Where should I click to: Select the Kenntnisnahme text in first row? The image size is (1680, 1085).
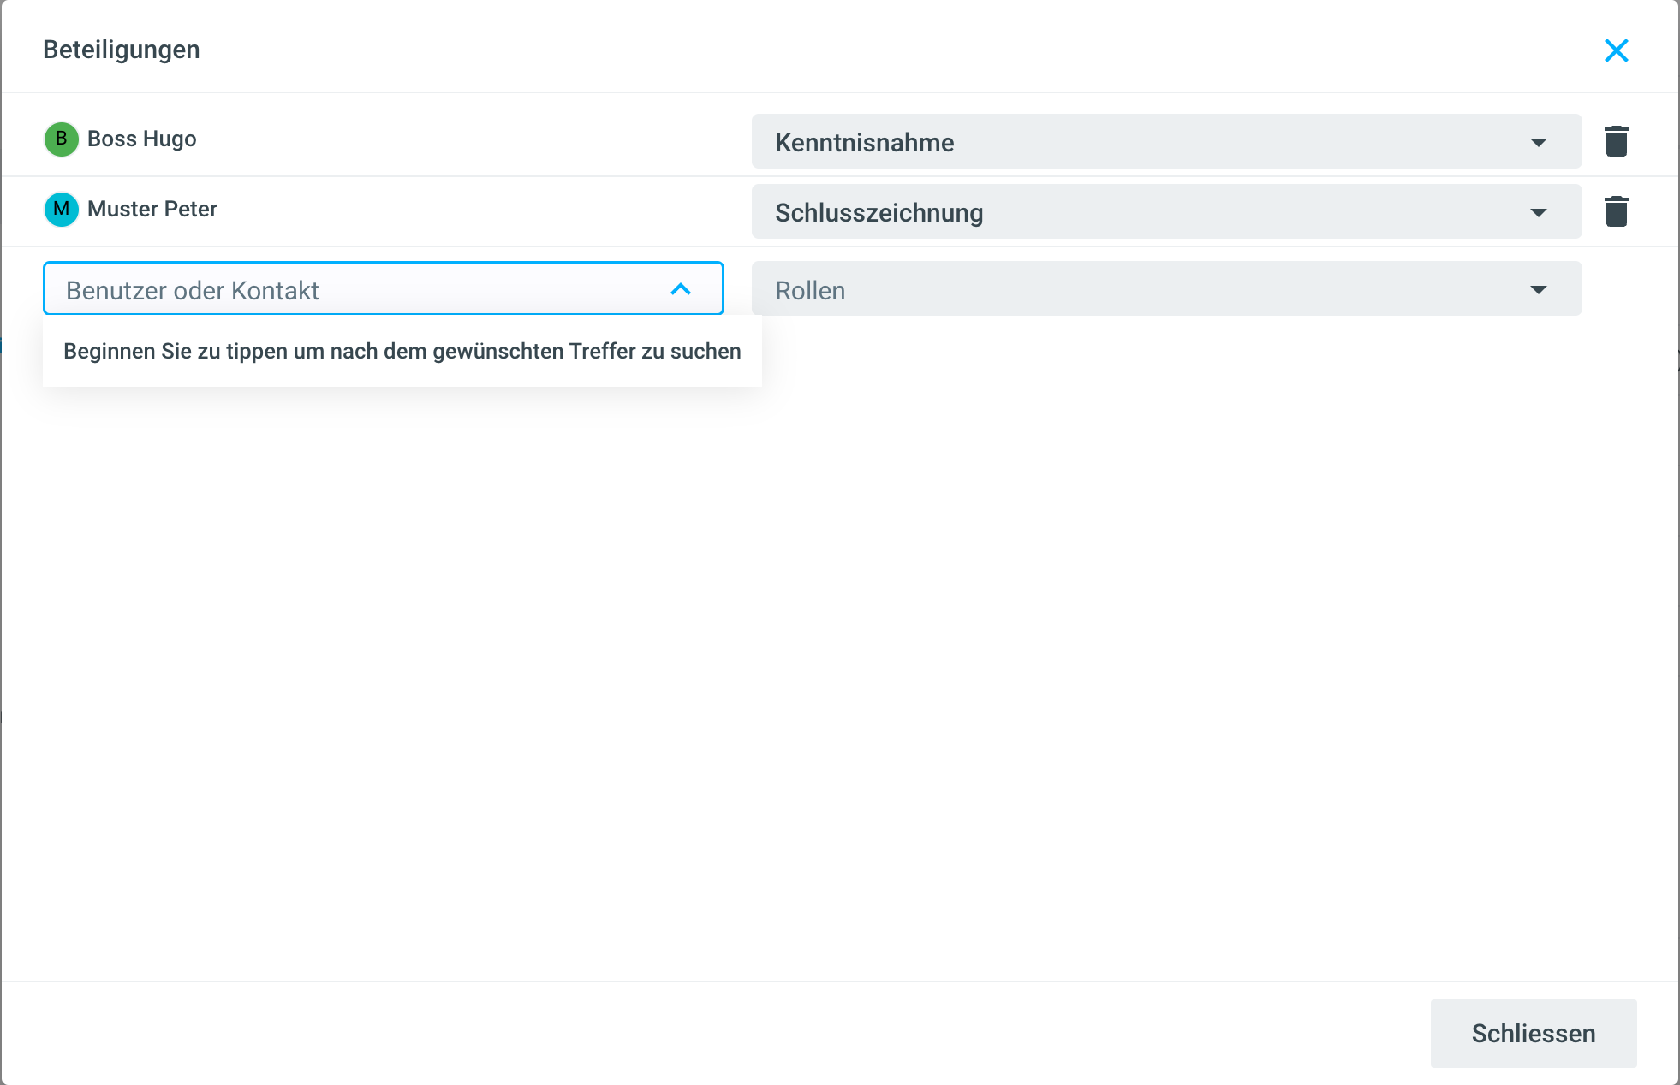(x=864, y=142)
